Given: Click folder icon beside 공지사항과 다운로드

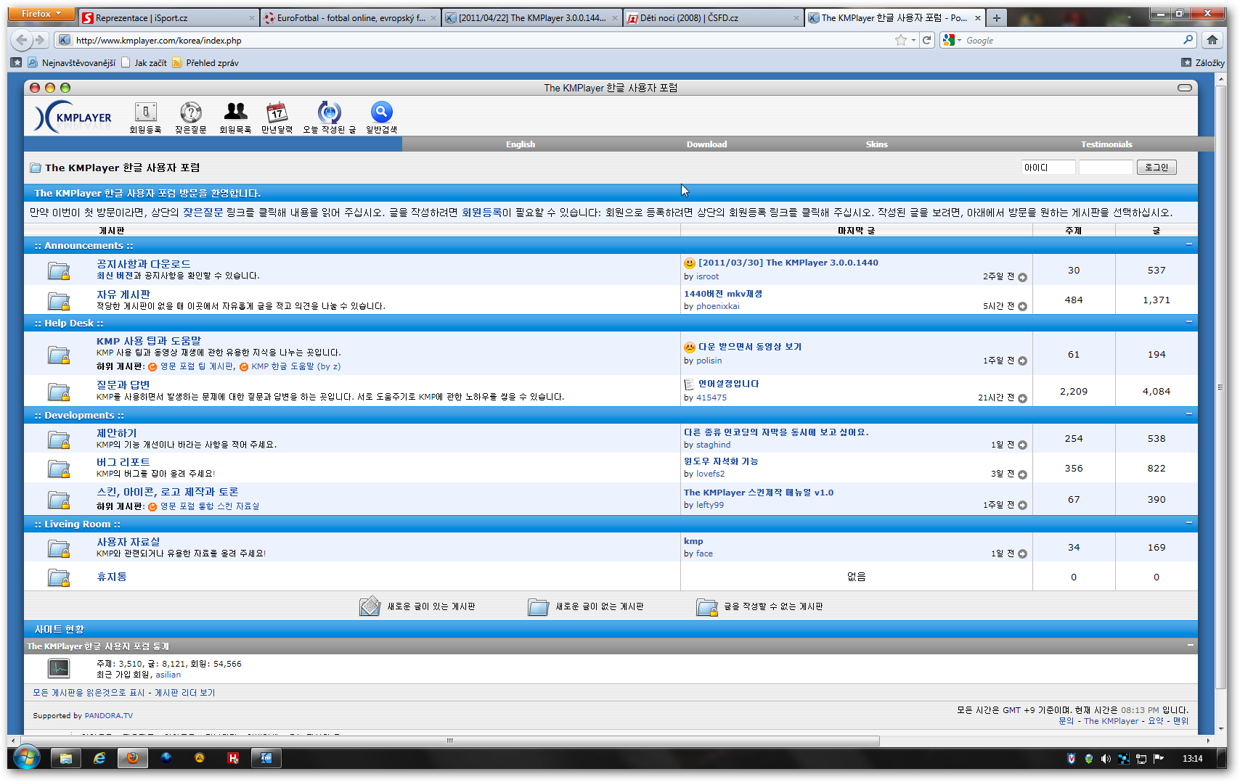Looking at the screenshot, I should (x=59, y=271).
